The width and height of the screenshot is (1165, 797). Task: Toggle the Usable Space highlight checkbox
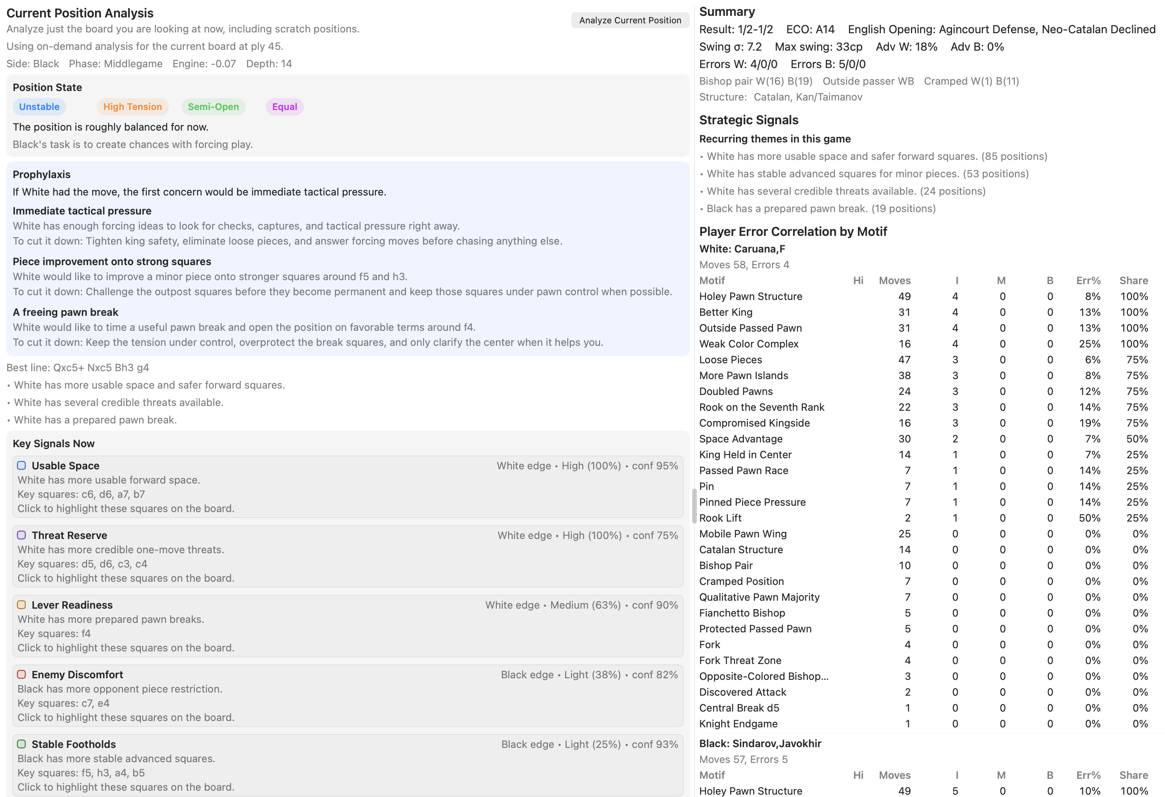pyautogui.click(x=21, y=465)
